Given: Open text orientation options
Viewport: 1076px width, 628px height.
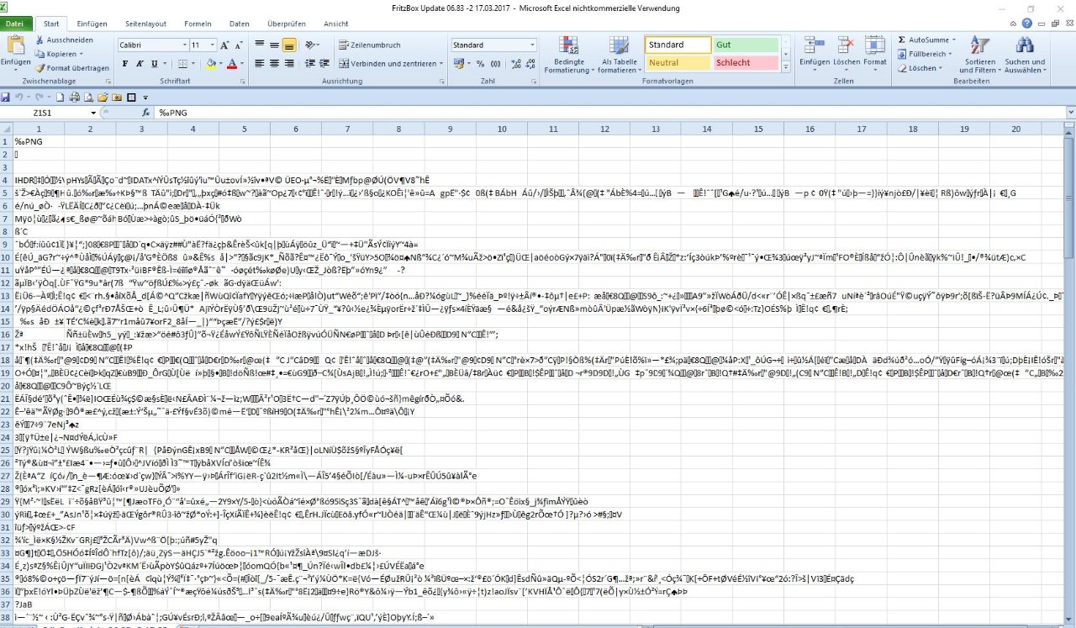Looking at the screenshot, I should click(312, 45).
